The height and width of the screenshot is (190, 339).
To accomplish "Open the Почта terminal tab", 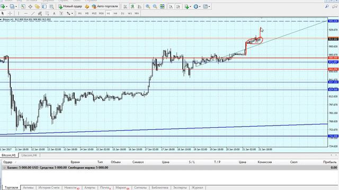I will click(x=105, y=188).
